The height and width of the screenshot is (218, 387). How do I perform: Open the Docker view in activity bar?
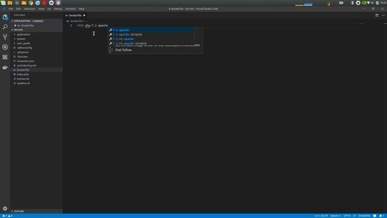tap(5, 67)
